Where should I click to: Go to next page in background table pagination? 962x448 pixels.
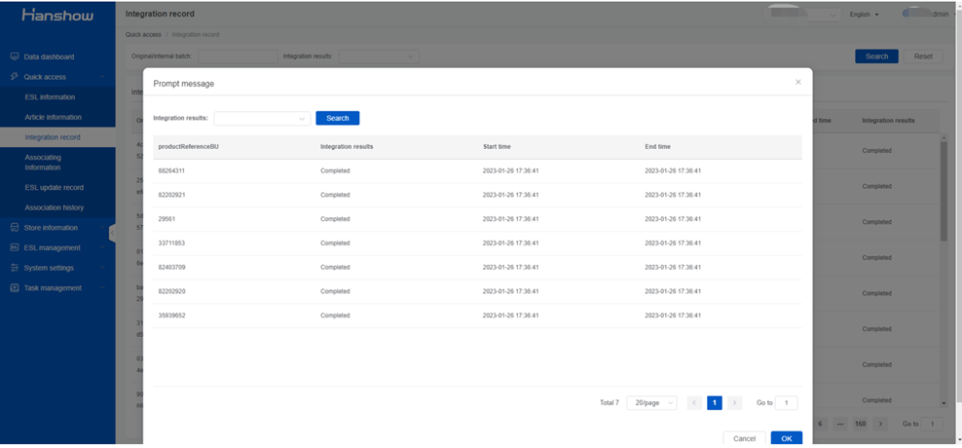pyautogui.click(x=880, y=424)
